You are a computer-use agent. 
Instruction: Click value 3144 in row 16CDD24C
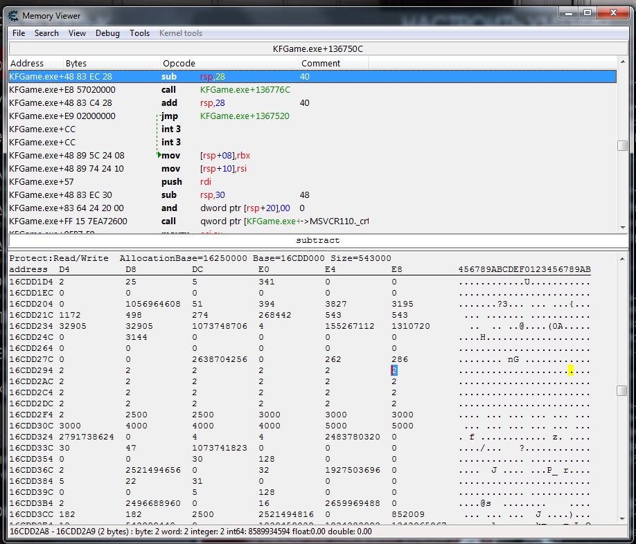[x=136, y=337]
